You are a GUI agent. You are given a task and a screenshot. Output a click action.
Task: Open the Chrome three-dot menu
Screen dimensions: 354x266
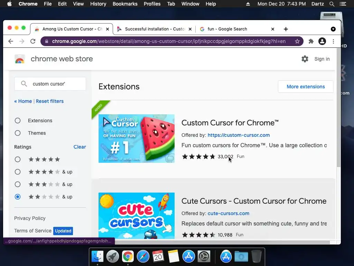[333, 41]
